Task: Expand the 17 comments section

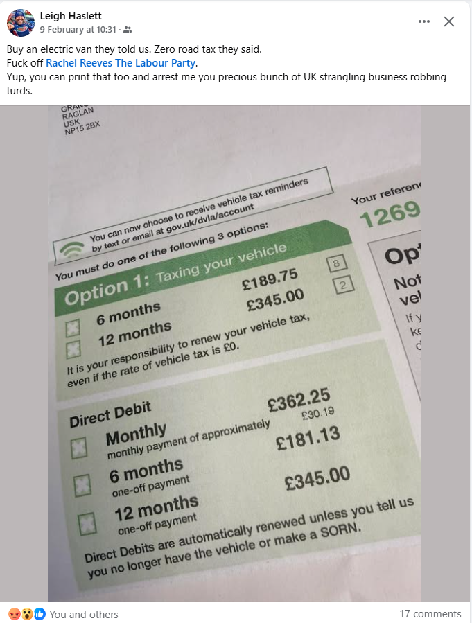Action: pos(430,614)
